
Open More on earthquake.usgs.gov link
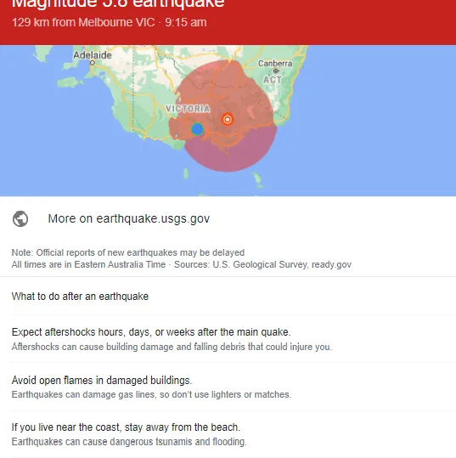coord(129,218)
